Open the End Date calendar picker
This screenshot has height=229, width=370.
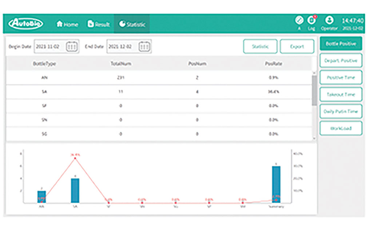click(x=144, y=47)
